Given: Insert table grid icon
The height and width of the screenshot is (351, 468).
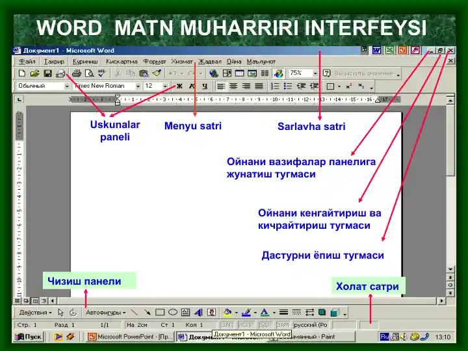Looking at the screenshot, I should tap(240, 73).
